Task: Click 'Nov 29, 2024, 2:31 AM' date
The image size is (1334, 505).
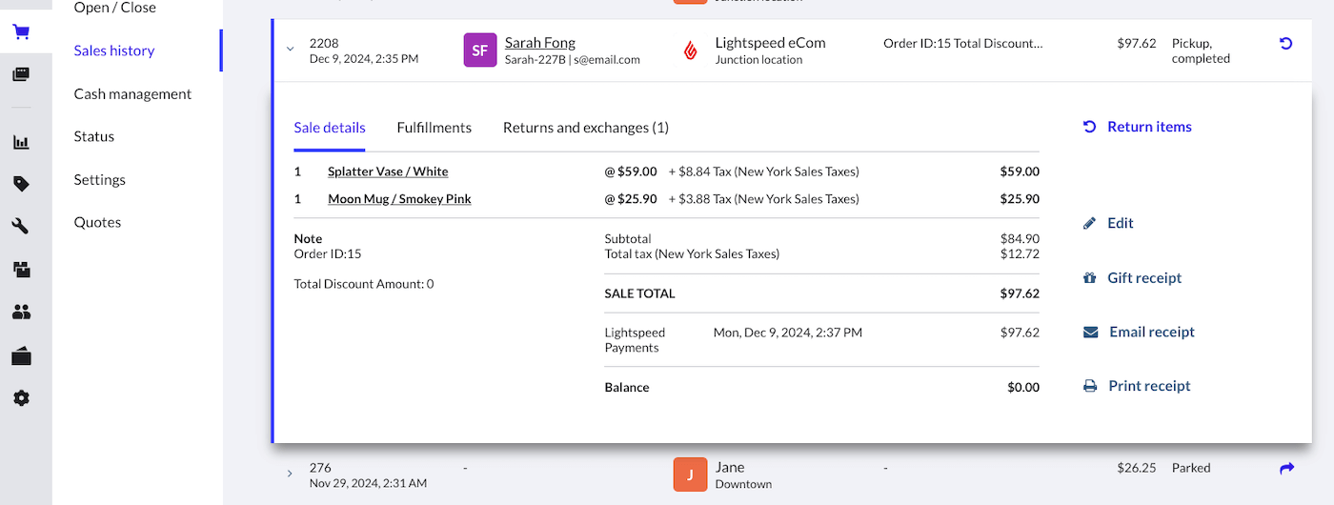Action: pyautogui.click(x=369, y=483)
